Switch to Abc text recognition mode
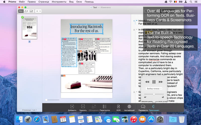201x125 pixels. pos(21,11)
